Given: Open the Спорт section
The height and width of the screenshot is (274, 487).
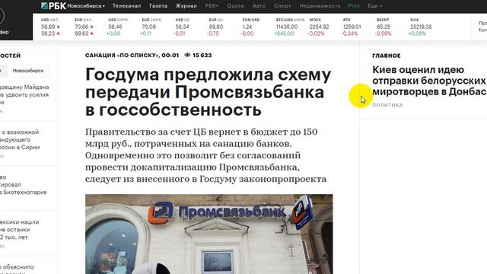Looking at the screenshot, I should (282, 6).
